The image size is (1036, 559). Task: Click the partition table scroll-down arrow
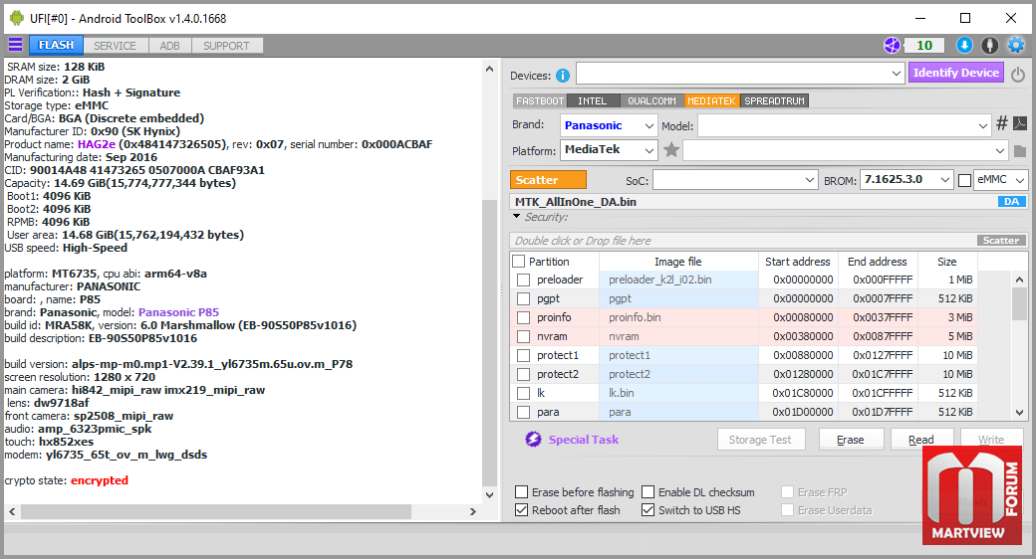coord(1019,413)
